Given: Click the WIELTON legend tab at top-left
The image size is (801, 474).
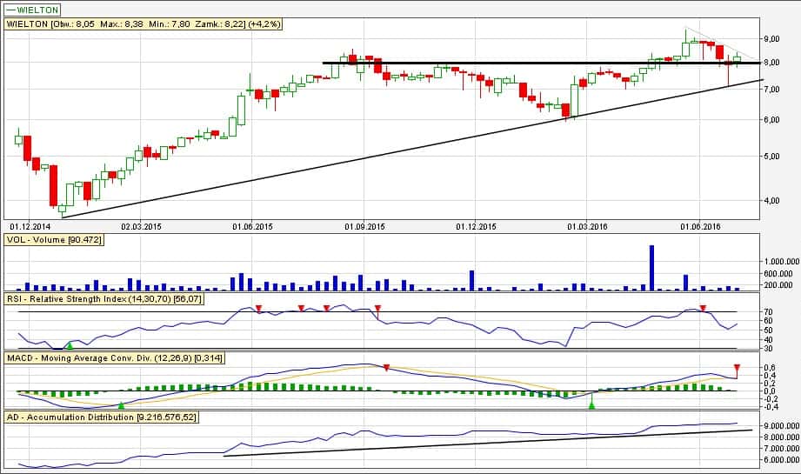Looking at the screenshot, I should [34, 9].
